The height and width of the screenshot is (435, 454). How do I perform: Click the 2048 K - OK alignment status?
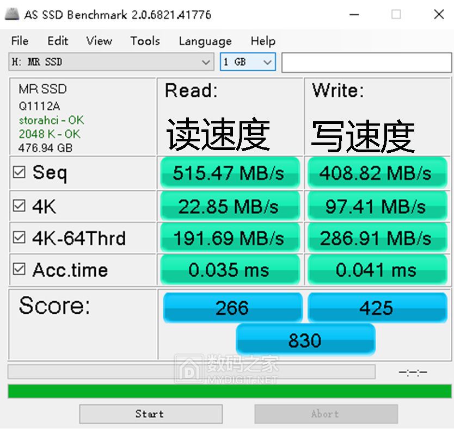(x=50, y=134)
